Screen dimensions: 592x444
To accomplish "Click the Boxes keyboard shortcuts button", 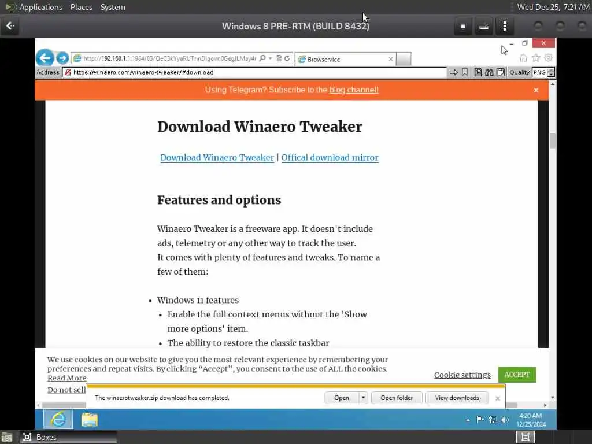I will (x=484, y=26).
